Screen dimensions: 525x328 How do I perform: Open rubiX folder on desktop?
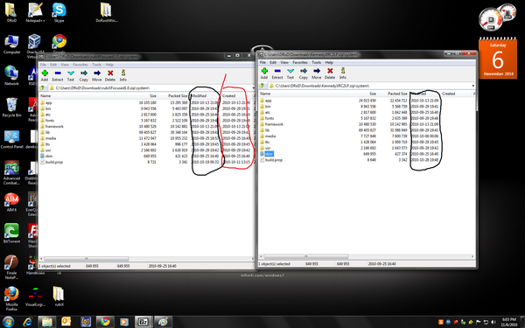click(x=59, y=297)
